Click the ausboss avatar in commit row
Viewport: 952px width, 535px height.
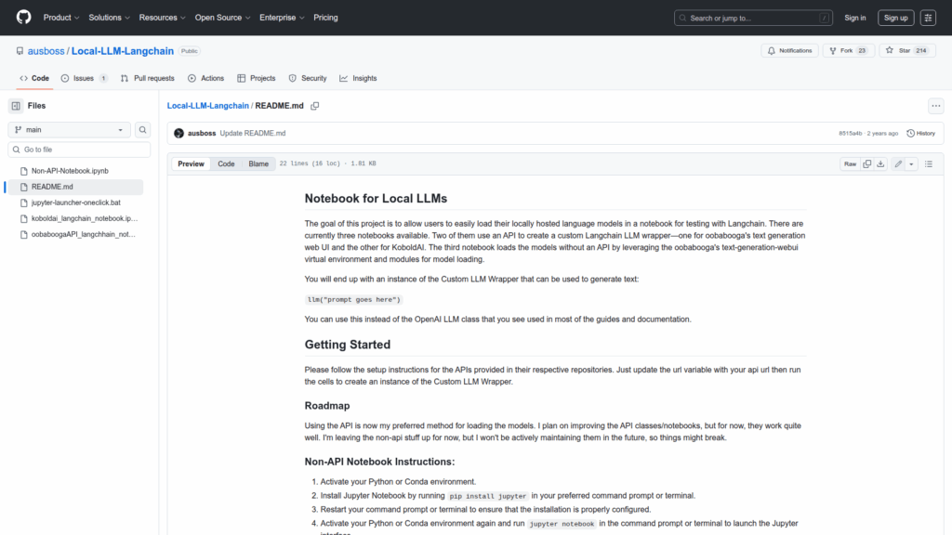tap(178, 134)
